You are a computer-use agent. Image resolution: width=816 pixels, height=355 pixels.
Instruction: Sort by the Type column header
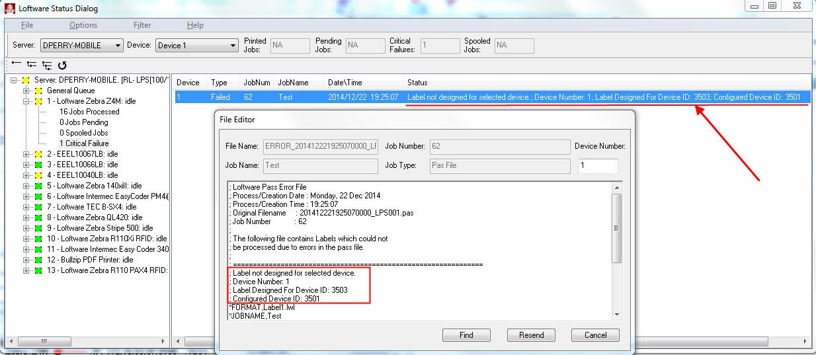pos(223,83)
